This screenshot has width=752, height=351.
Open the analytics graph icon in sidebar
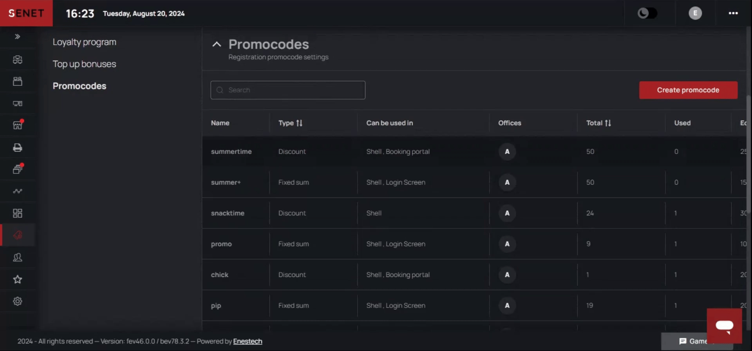(x=18, y=191)
